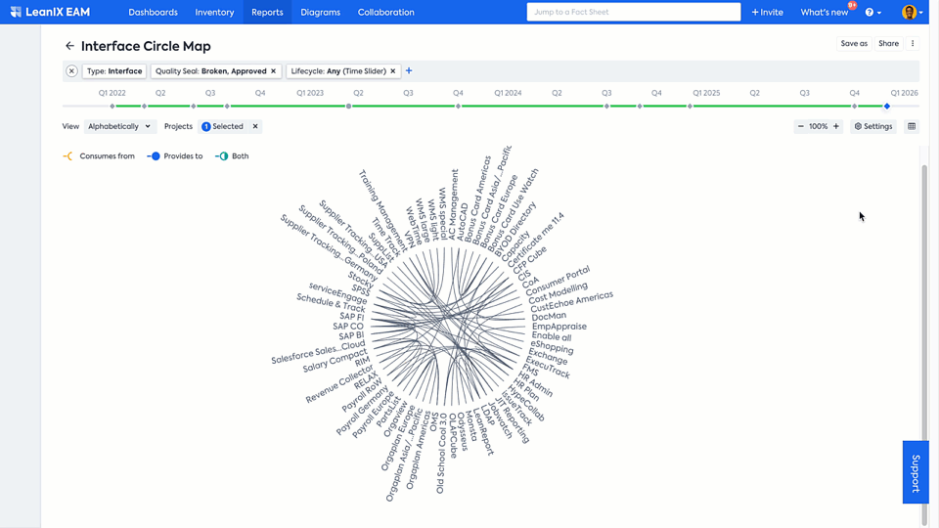Select the Training Management node label
Viewport: 939px width, 528px height.
point(382,209)
